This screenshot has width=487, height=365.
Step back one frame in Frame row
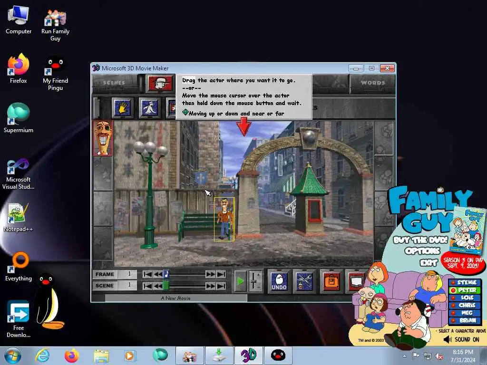158,274
